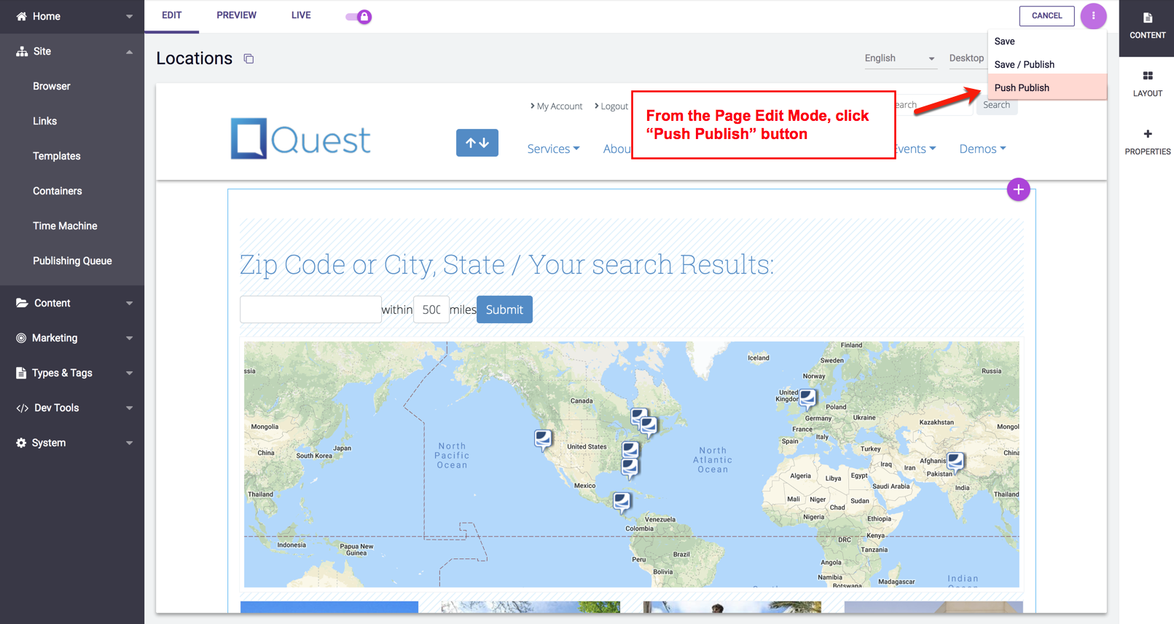This screenshot has width=1174, height=624.
Task: Open the Properties panel icon
Action: [1147, 141]
